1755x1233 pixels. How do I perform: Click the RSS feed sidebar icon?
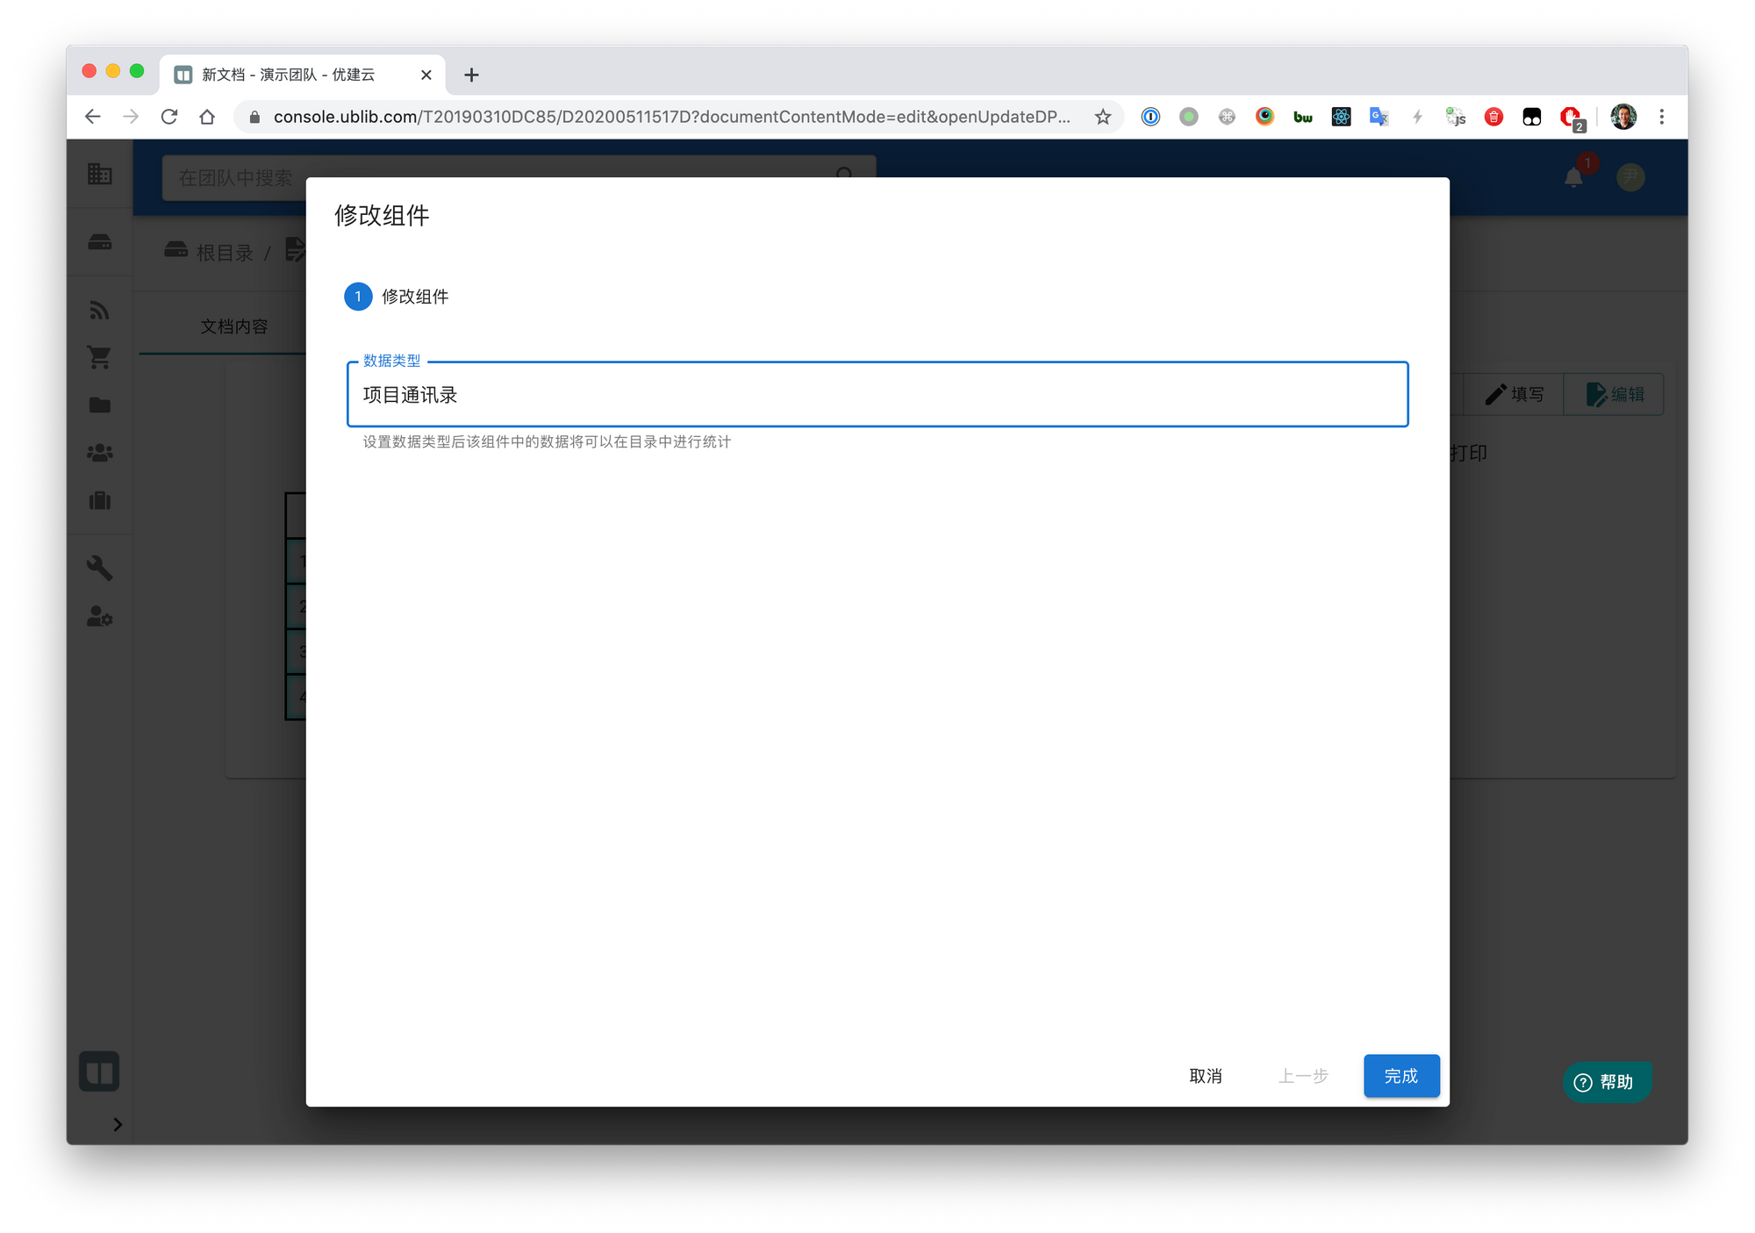[100, 310]
